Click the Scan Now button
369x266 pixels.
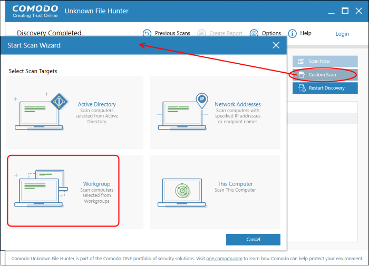click(x=325, y=62)
